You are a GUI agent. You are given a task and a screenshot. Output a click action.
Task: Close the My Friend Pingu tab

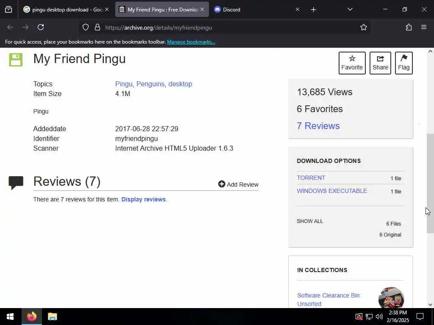pyautogui.click(x=202, y=9)
